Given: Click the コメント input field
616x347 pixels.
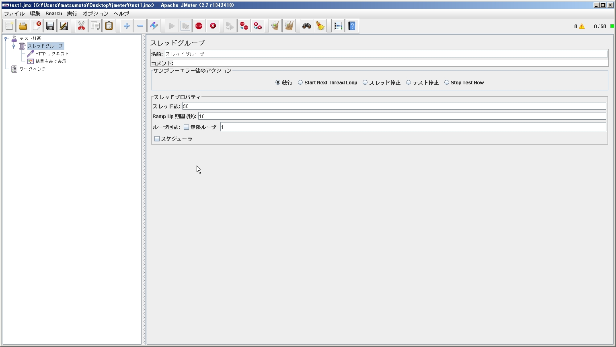Looking at the screenshot, I should (391, 63).
